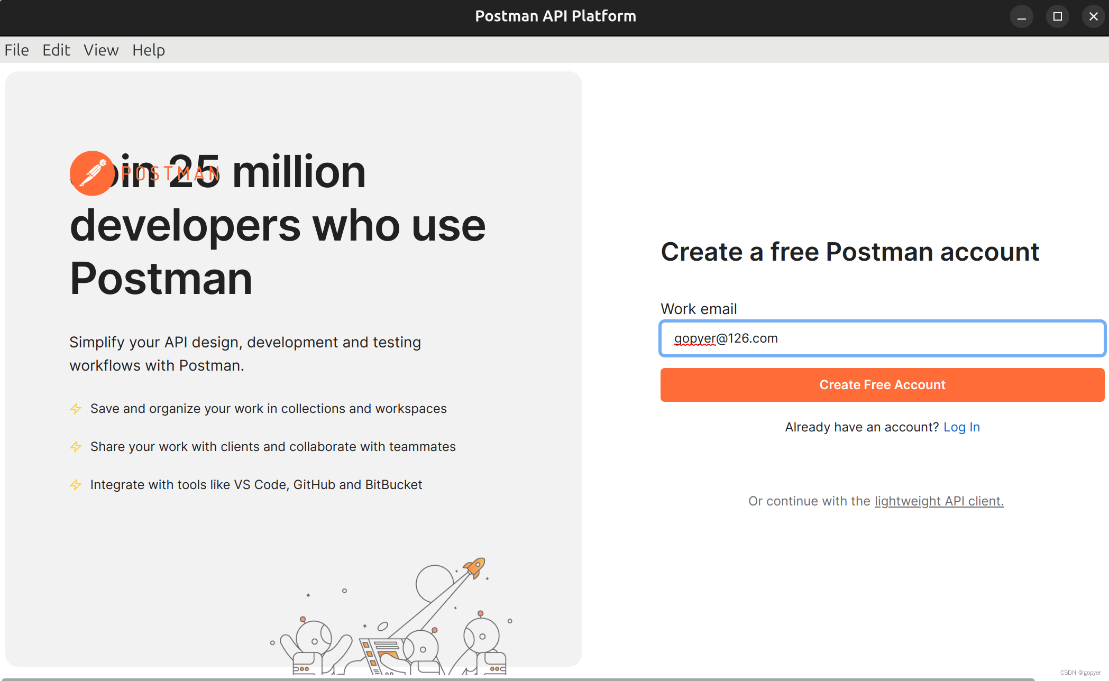
Task: Open the File menu
Action: tap(17, 50)
